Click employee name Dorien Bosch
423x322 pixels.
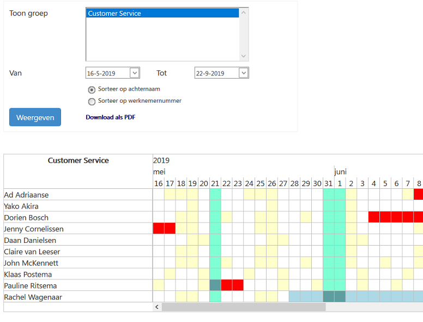click(26, 217)
